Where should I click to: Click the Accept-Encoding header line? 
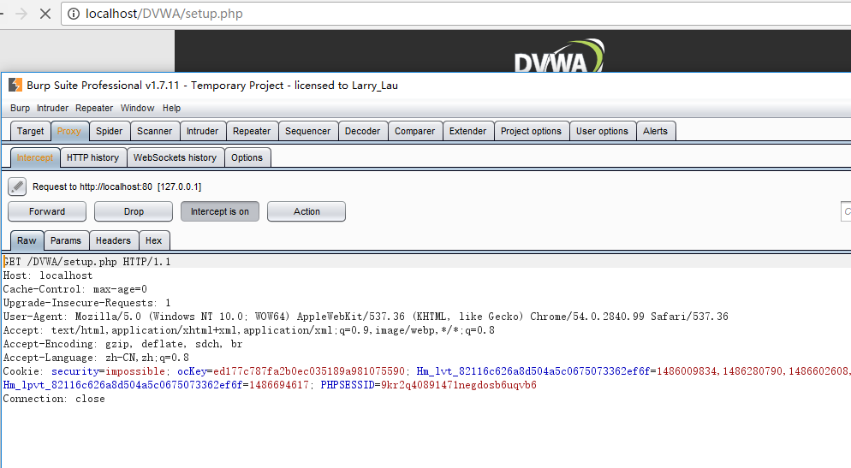point(122,344)
